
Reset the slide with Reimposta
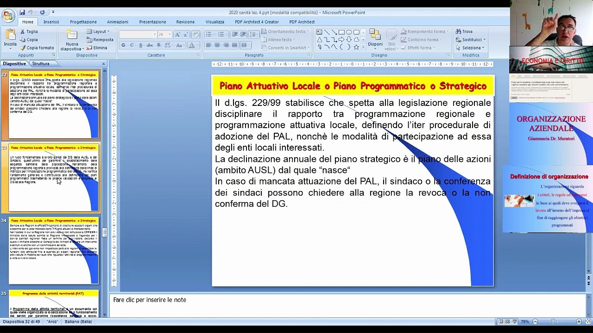coord(100,40)
